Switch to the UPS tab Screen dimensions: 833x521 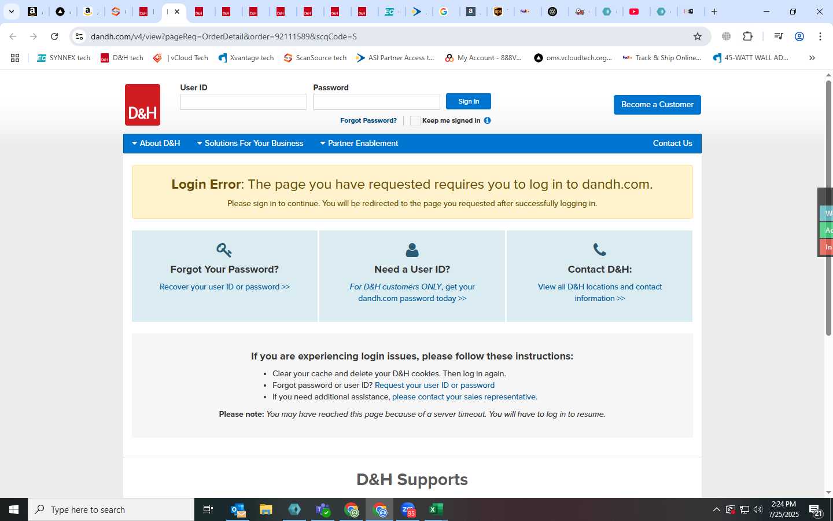click(498, 12)
